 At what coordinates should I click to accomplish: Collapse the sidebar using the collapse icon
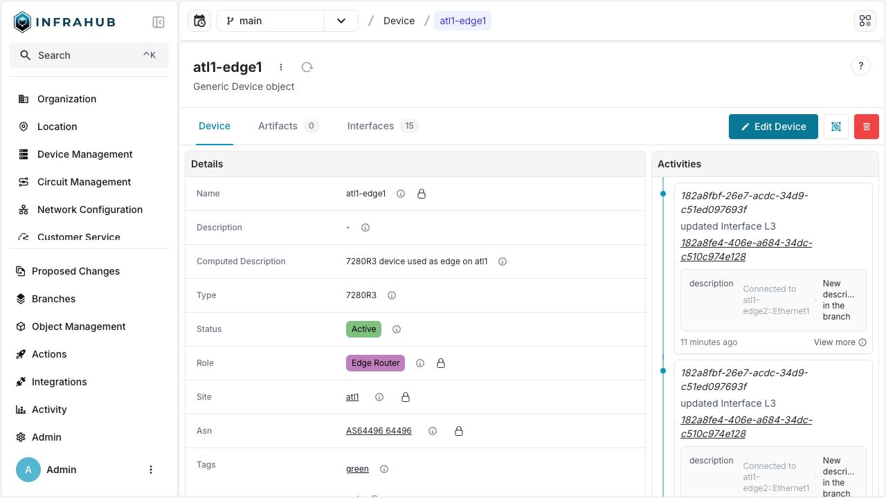(159, 21)
